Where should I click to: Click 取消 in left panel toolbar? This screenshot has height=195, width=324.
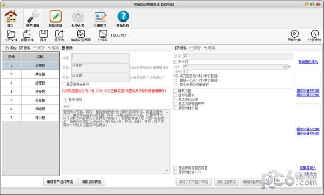click(53, 48)
